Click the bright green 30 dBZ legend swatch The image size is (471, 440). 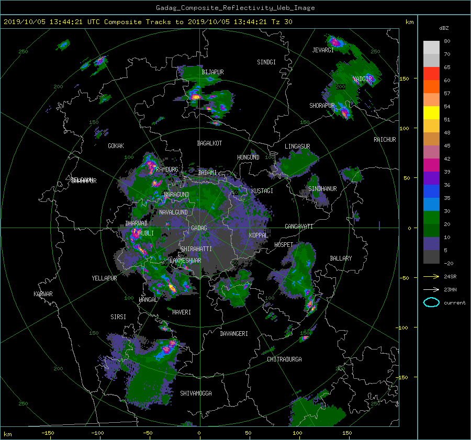pyautogui.click(x=431, y=217)
